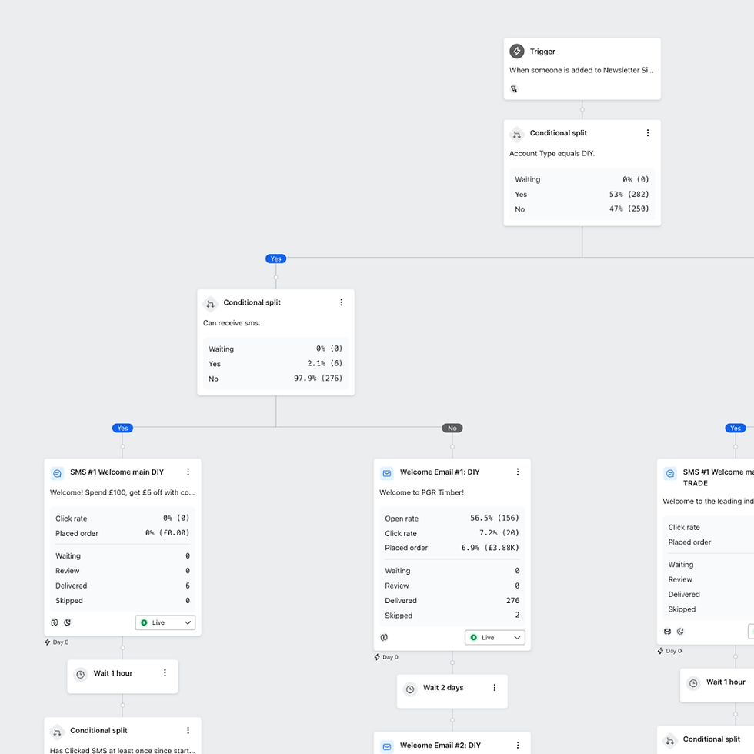Open Live status dropdown on Welcome Email #1: DIY
Image resolution: width=754 pixels, height=754 pixels.
click(x=495, y=638)
